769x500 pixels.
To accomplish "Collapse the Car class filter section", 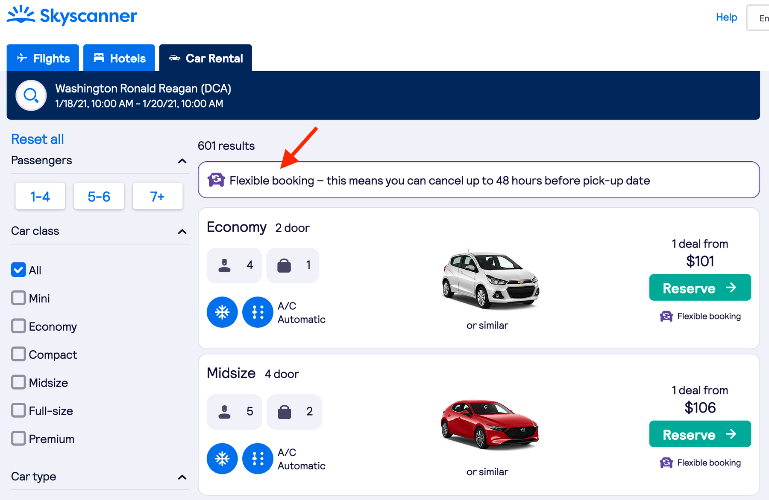I will (182, 232).
